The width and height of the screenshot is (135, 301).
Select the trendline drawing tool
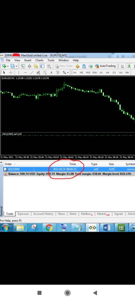(32, 72)
